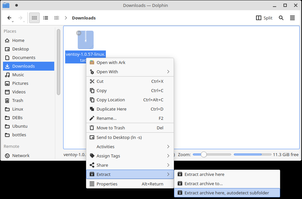The width and height of the screenshot is (302, 199).
Task: Open back history dropdown arrow
Action: tap(13, 21)
